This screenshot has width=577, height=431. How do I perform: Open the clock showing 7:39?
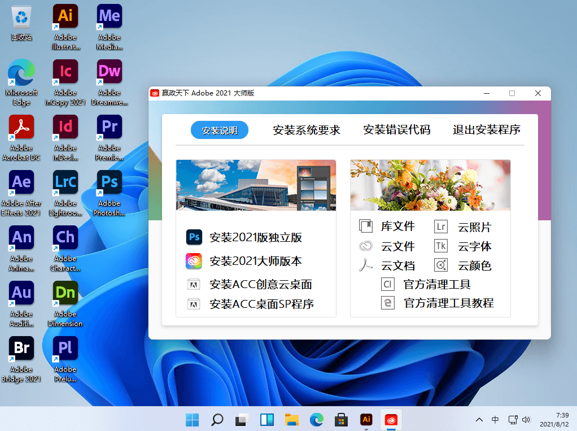pyautogui.click(x=554, y=420)
